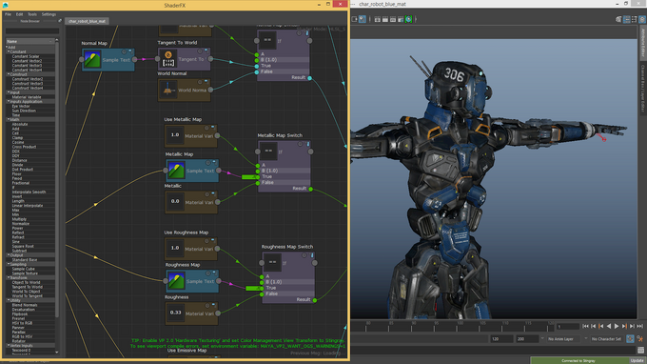Open the File menu in ShaderFX
Viewport: 647px width, 364px height.
[8, 14]
